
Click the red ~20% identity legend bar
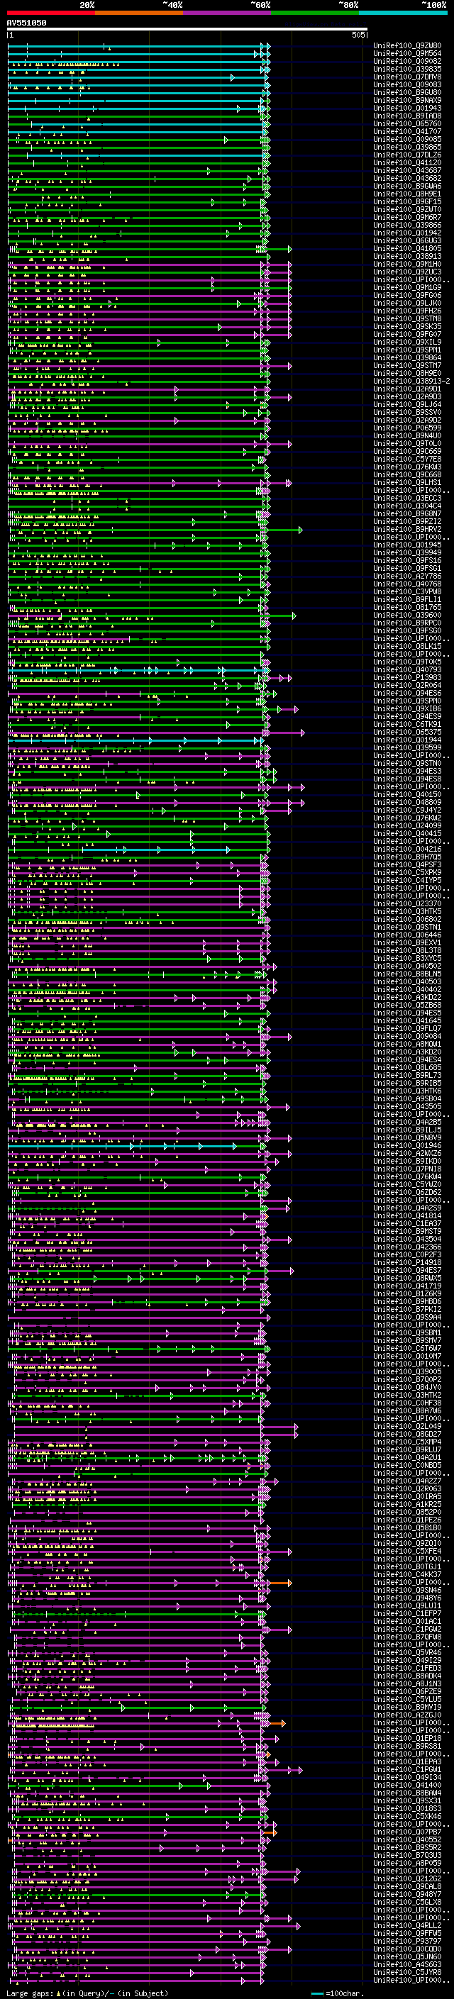tap(51, 13)
